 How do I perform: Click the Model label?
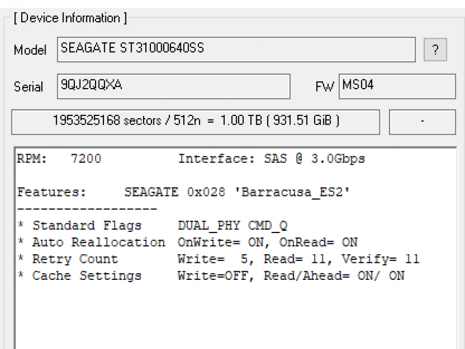click(30, 51)
